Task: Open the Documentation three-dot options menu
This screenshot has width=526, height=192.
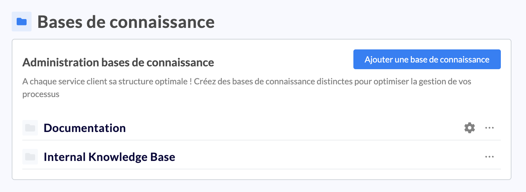Action: (489, 128)
